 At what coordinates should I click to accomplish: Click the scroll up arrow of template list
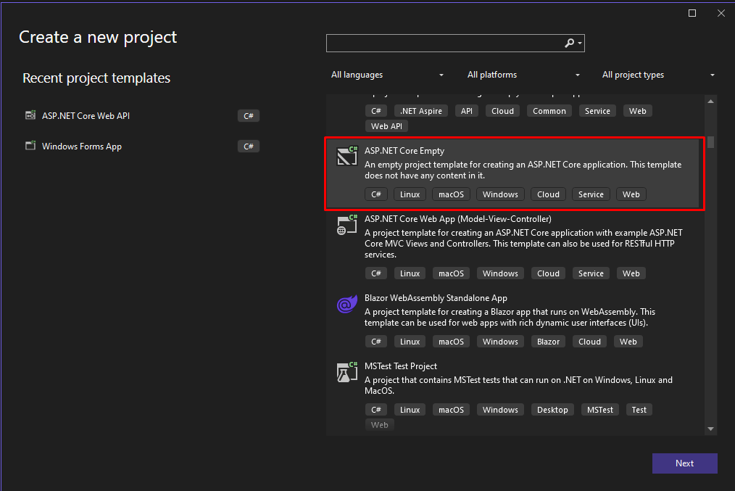click(710, 102)
